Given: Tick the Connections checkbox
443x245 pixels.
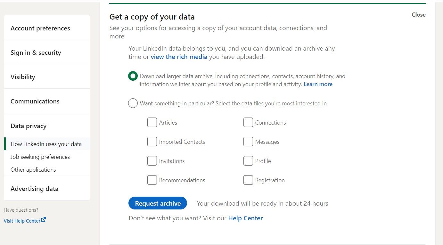Looking at the screenshot, I should click(248, 123).
